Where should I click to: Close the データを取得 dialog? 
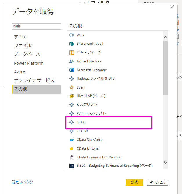[172, 7]
